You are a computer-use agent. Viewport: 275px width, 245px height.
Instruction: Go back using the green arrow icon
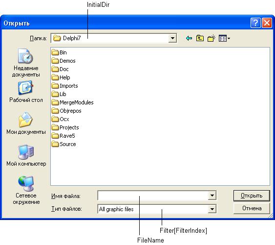pos(189,38)
